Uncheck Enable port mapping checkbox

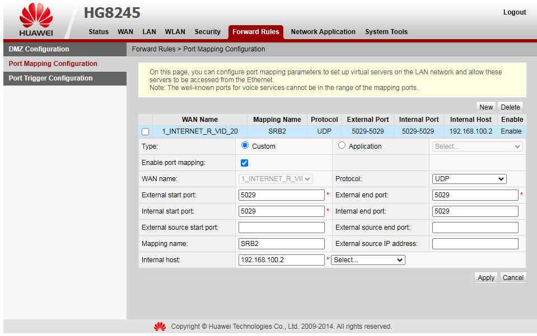244,163
